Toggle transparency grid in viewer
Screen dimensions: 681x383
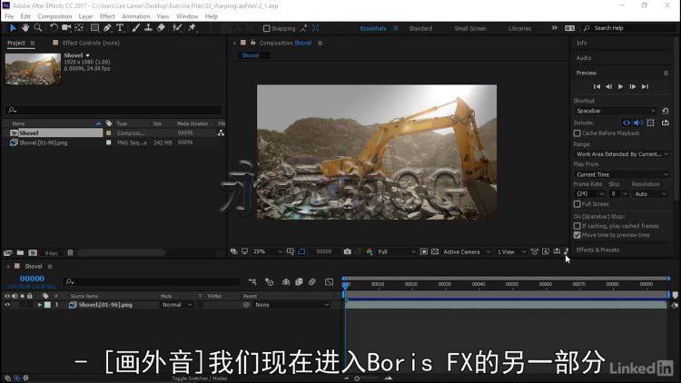(434, 252)
